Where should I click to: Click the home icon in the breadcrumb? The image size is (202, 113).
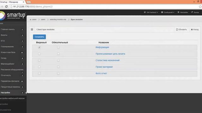coord(31,19)
